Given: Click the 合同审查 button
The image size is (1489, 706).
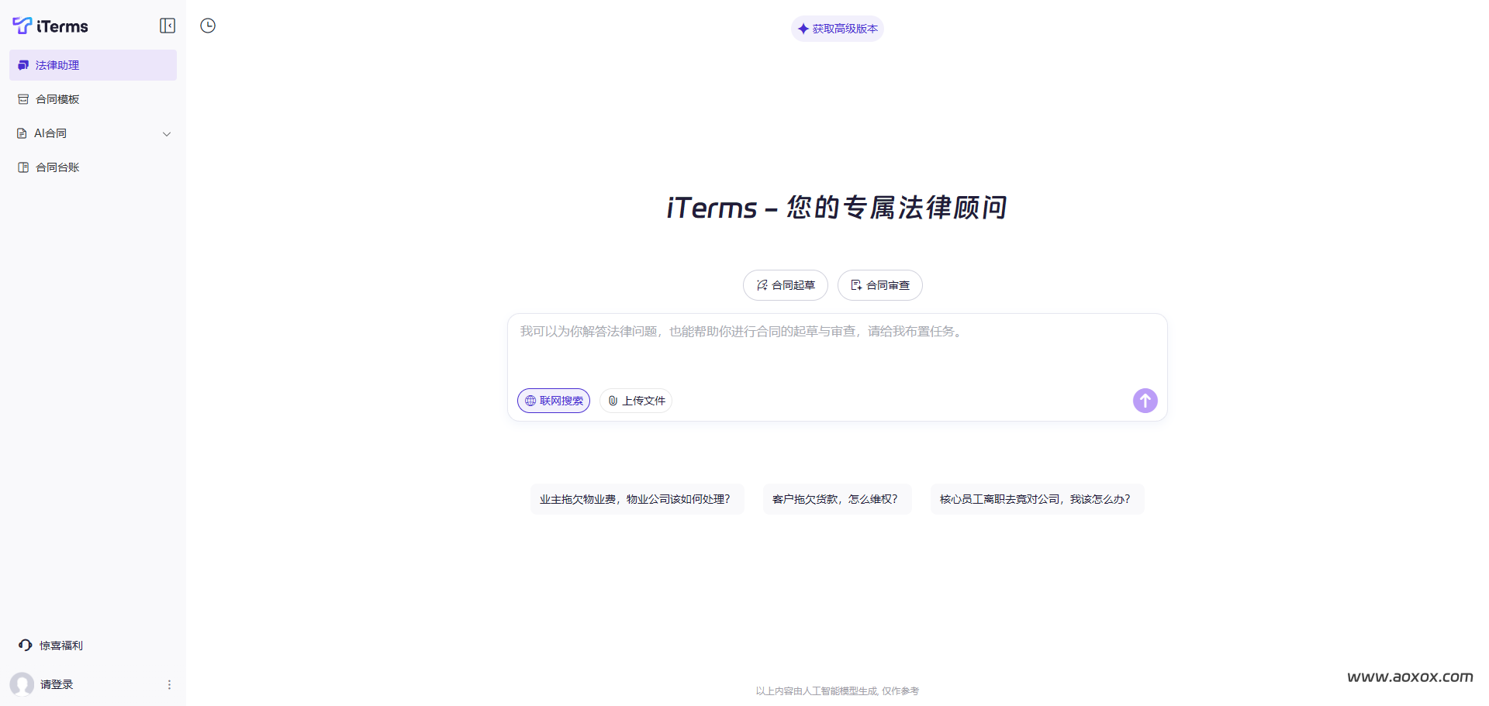Looking at the screenshot, I should [x=880, y=285].
